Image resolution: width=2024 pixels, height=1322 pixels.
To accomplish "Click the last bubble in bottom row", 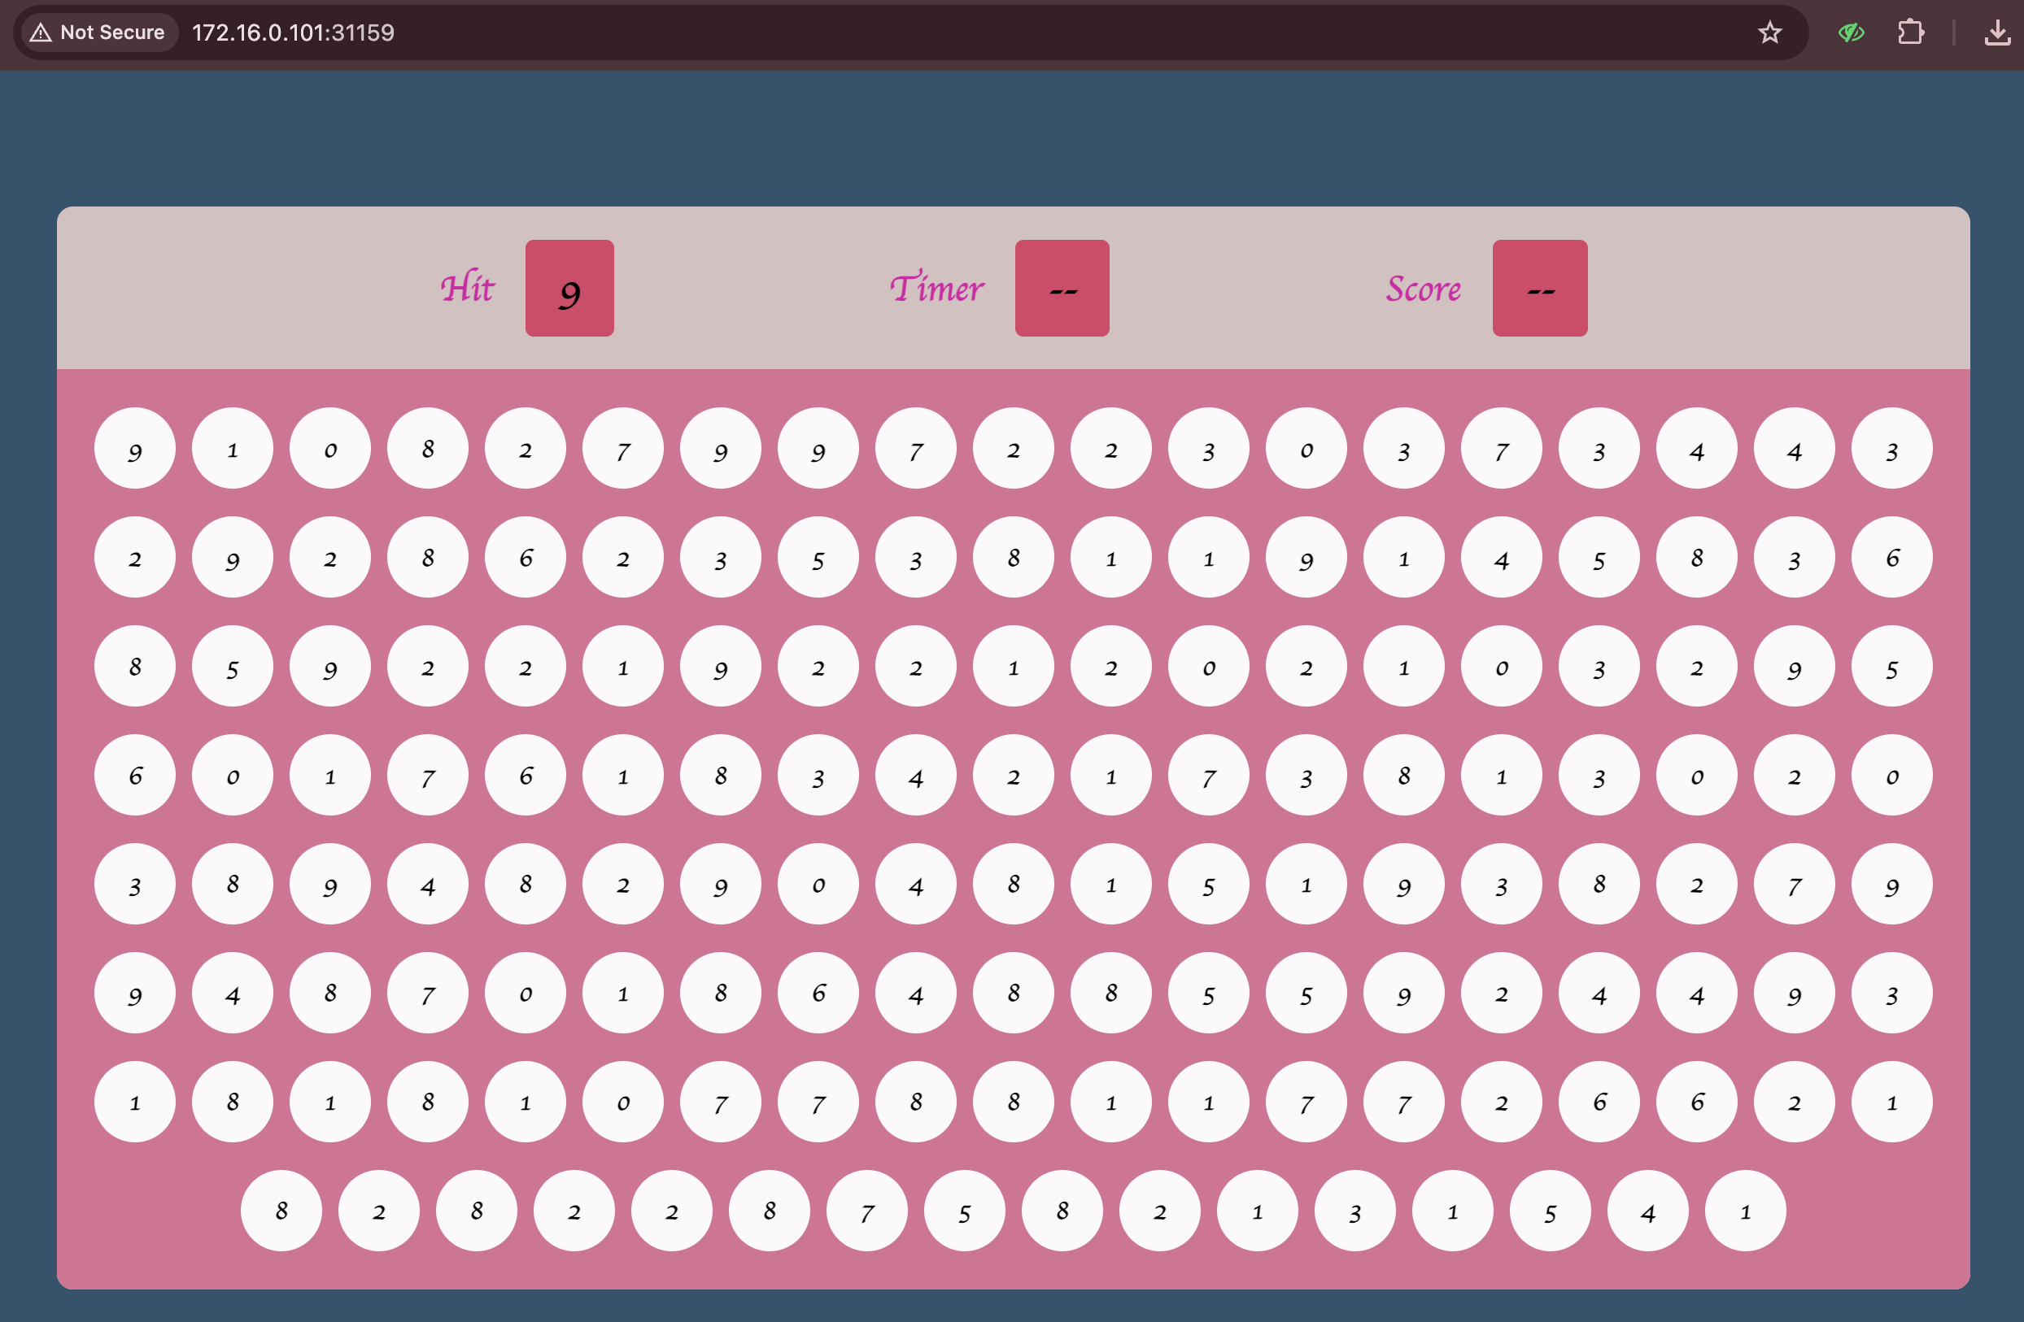I will 1745,1210.
